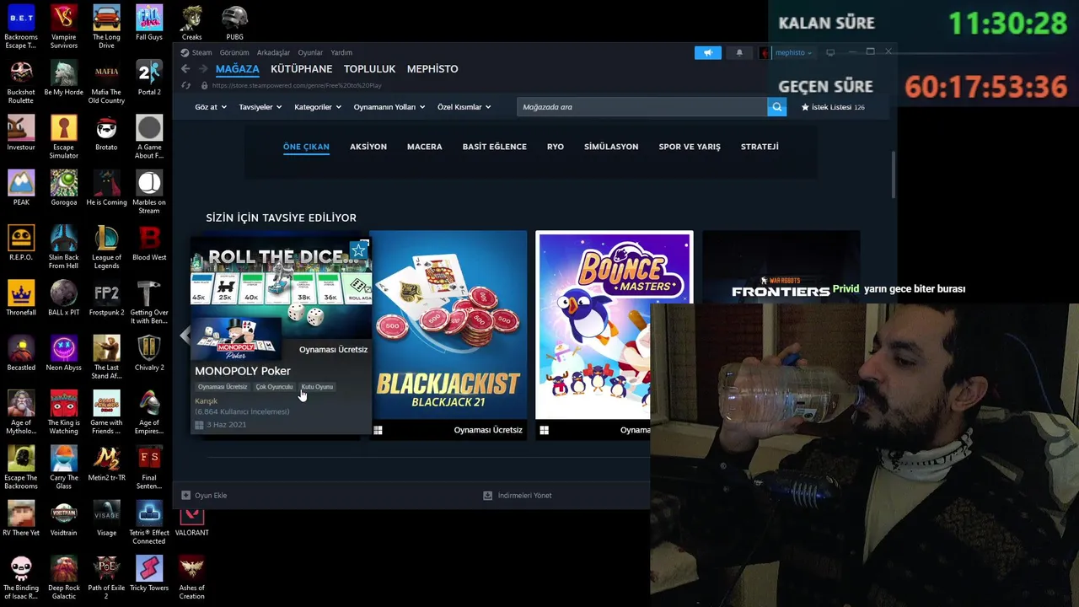
Task: Open Frostpunk 2 desktop icon
Action: [106, 298]
